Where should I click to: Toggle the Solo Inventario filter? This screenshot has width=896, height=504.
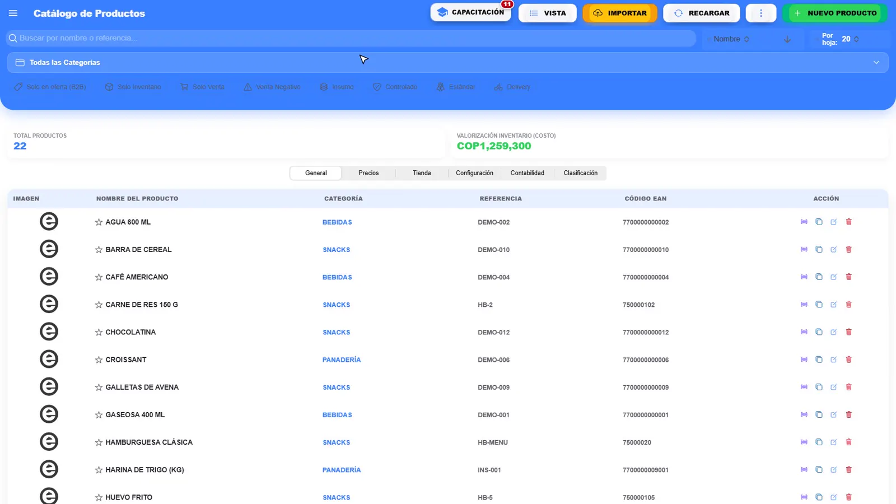click(133, 87)
